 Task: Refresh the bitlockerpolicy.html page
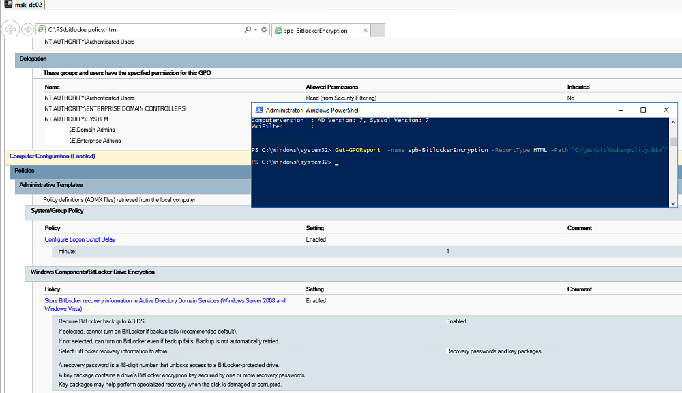click(264, 29)
